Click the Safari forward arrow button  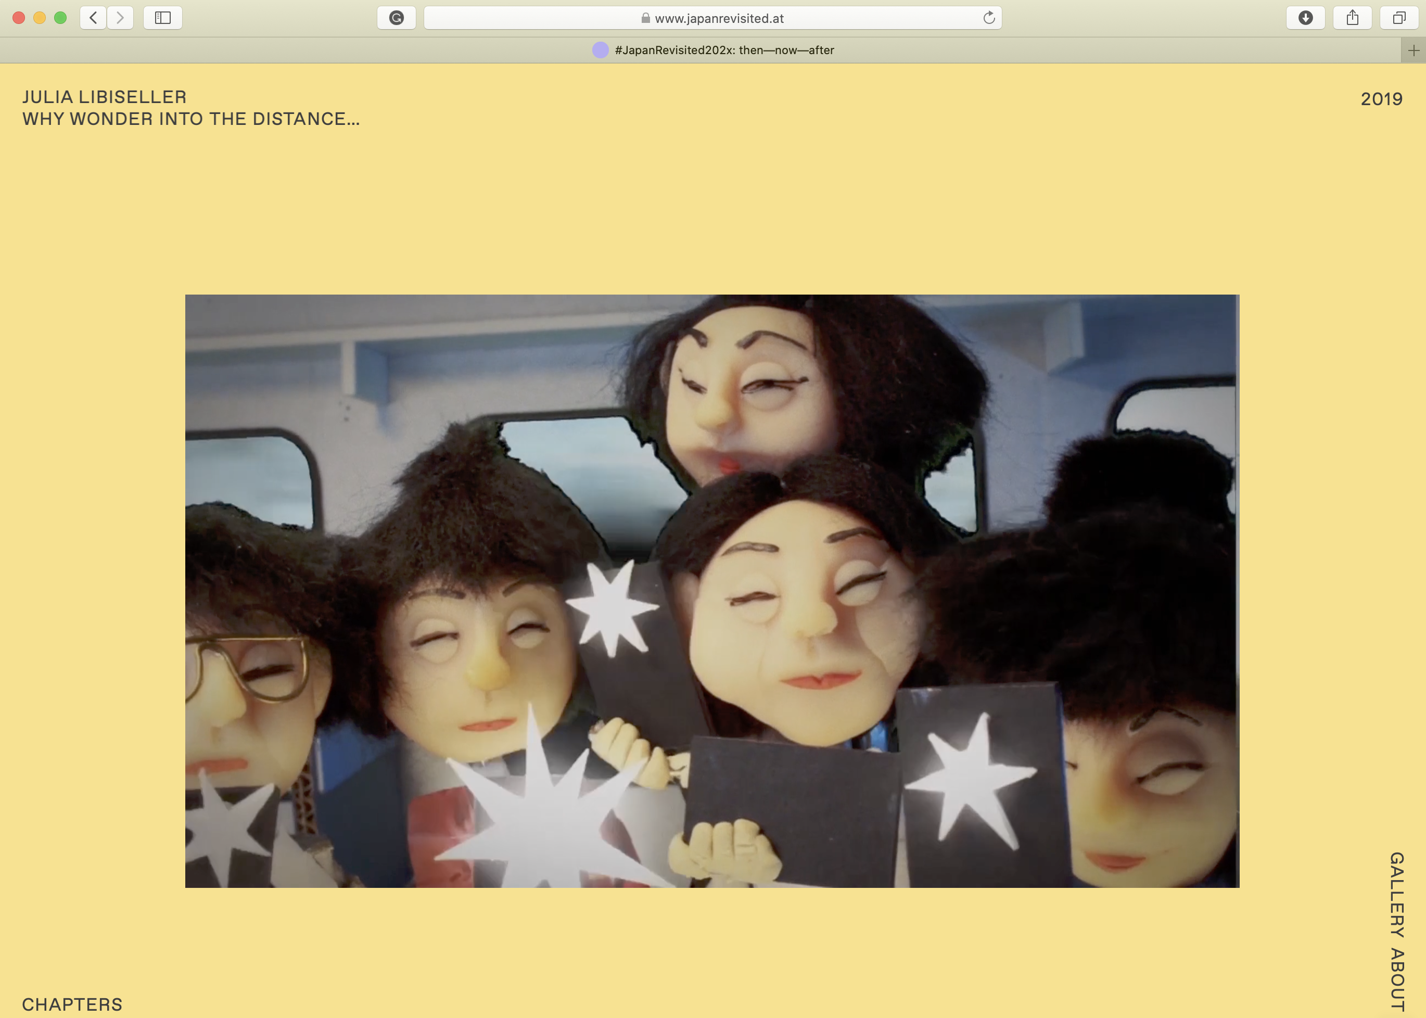120,18
